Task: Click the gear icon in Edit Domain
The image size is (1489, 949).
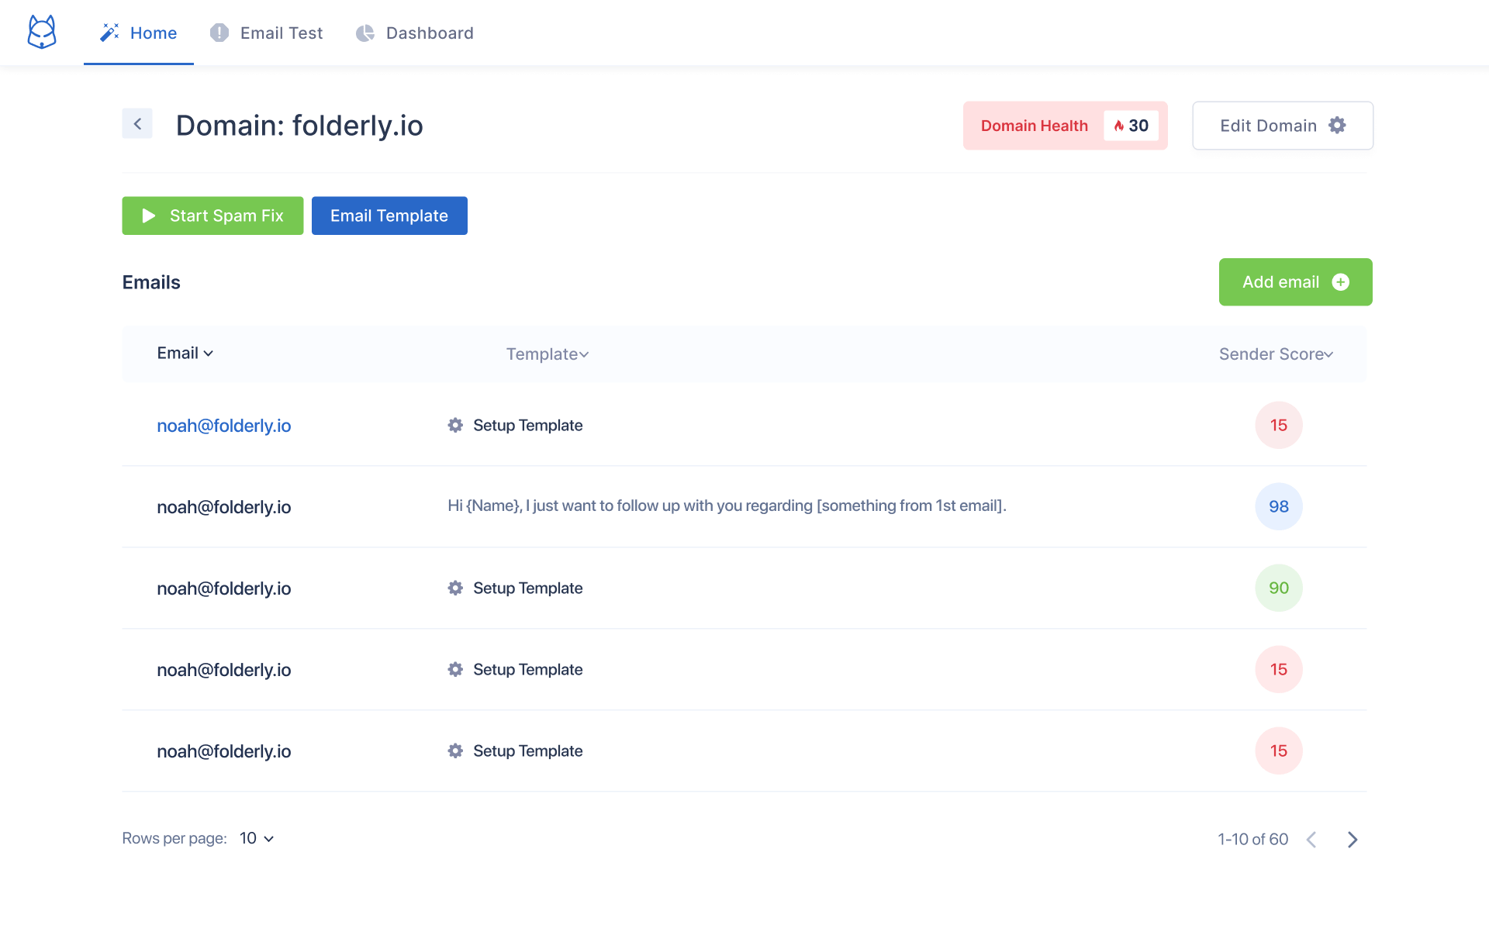Action: [x=1337, y=126]
